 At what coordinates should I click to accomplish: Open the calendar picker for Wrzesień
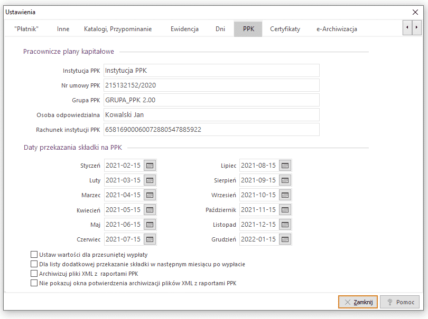point(285,195)
